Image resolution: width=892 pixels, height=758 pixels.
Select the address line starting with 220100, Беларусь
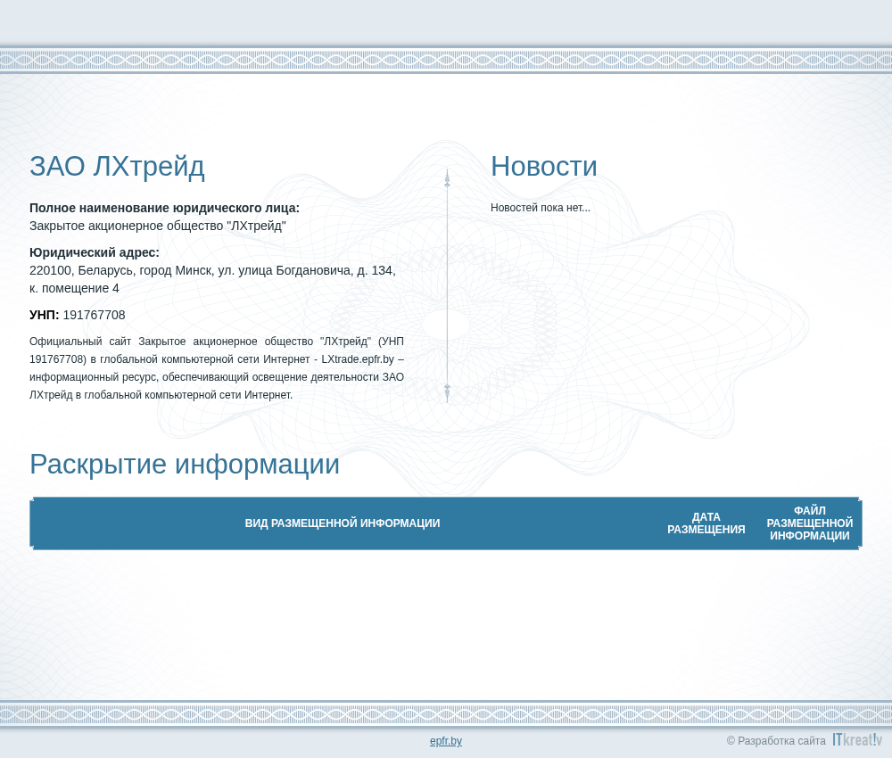click(x=212, y=270)
